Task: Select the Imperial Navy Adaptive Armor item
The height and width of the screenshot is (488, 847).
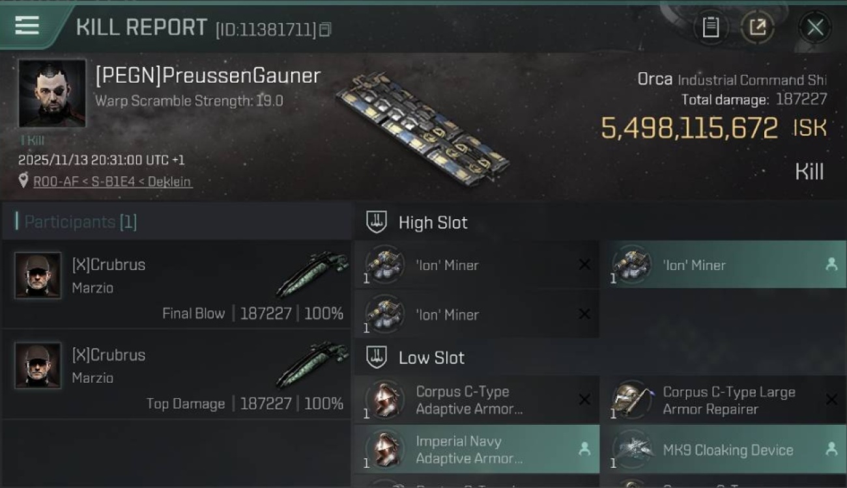Action: [x=476, y=450]
